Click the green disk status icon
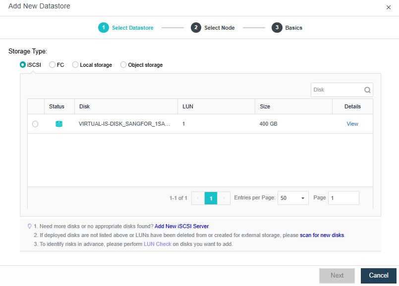Image resolution: width=399 pixels, height=286 pixels. [x=59, y=124]
